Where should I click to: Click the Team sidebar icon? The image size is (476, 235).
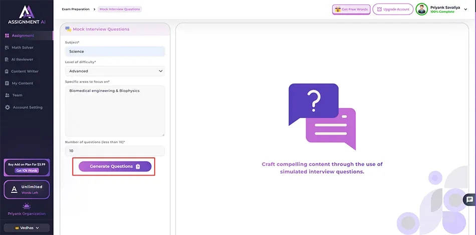(x=7, y=95)
